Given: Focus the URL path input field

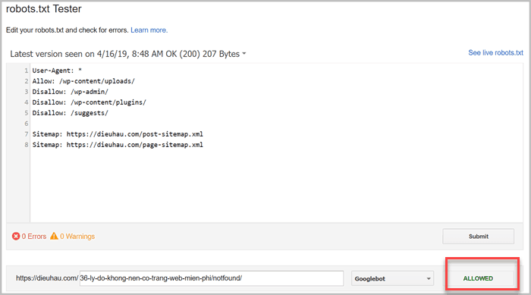Looking at the screenshot, I should pos(212,278).
